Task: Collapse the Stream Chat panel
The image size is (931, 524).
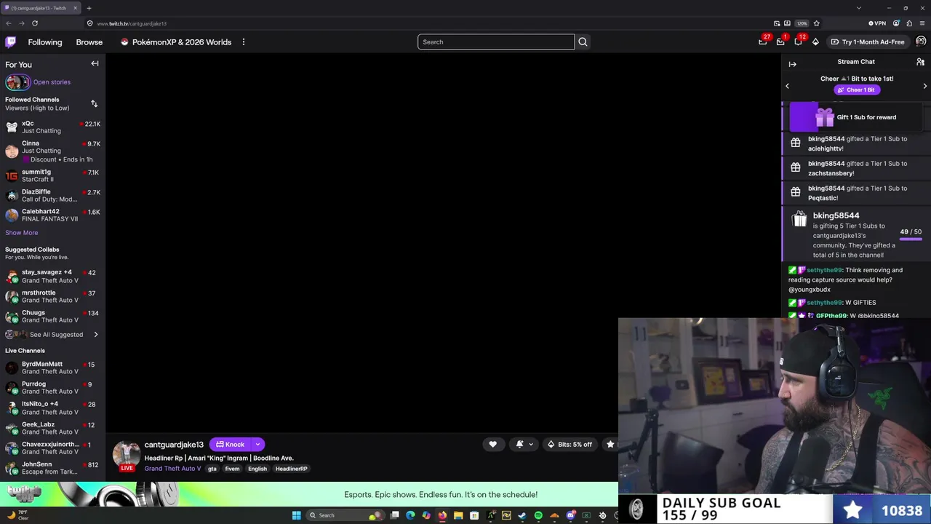Action: (x=792, y=64)
